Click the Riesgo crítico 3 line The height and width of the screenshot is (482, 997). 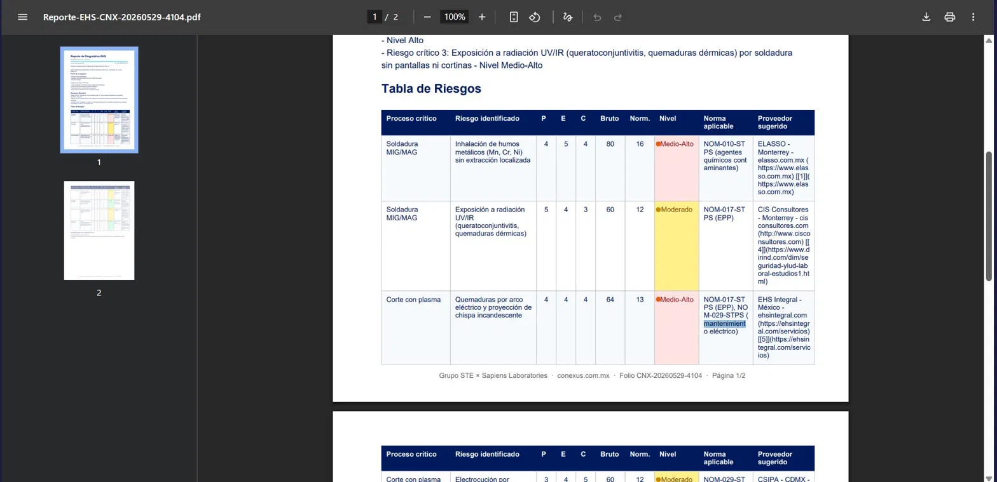pos(587,59)
